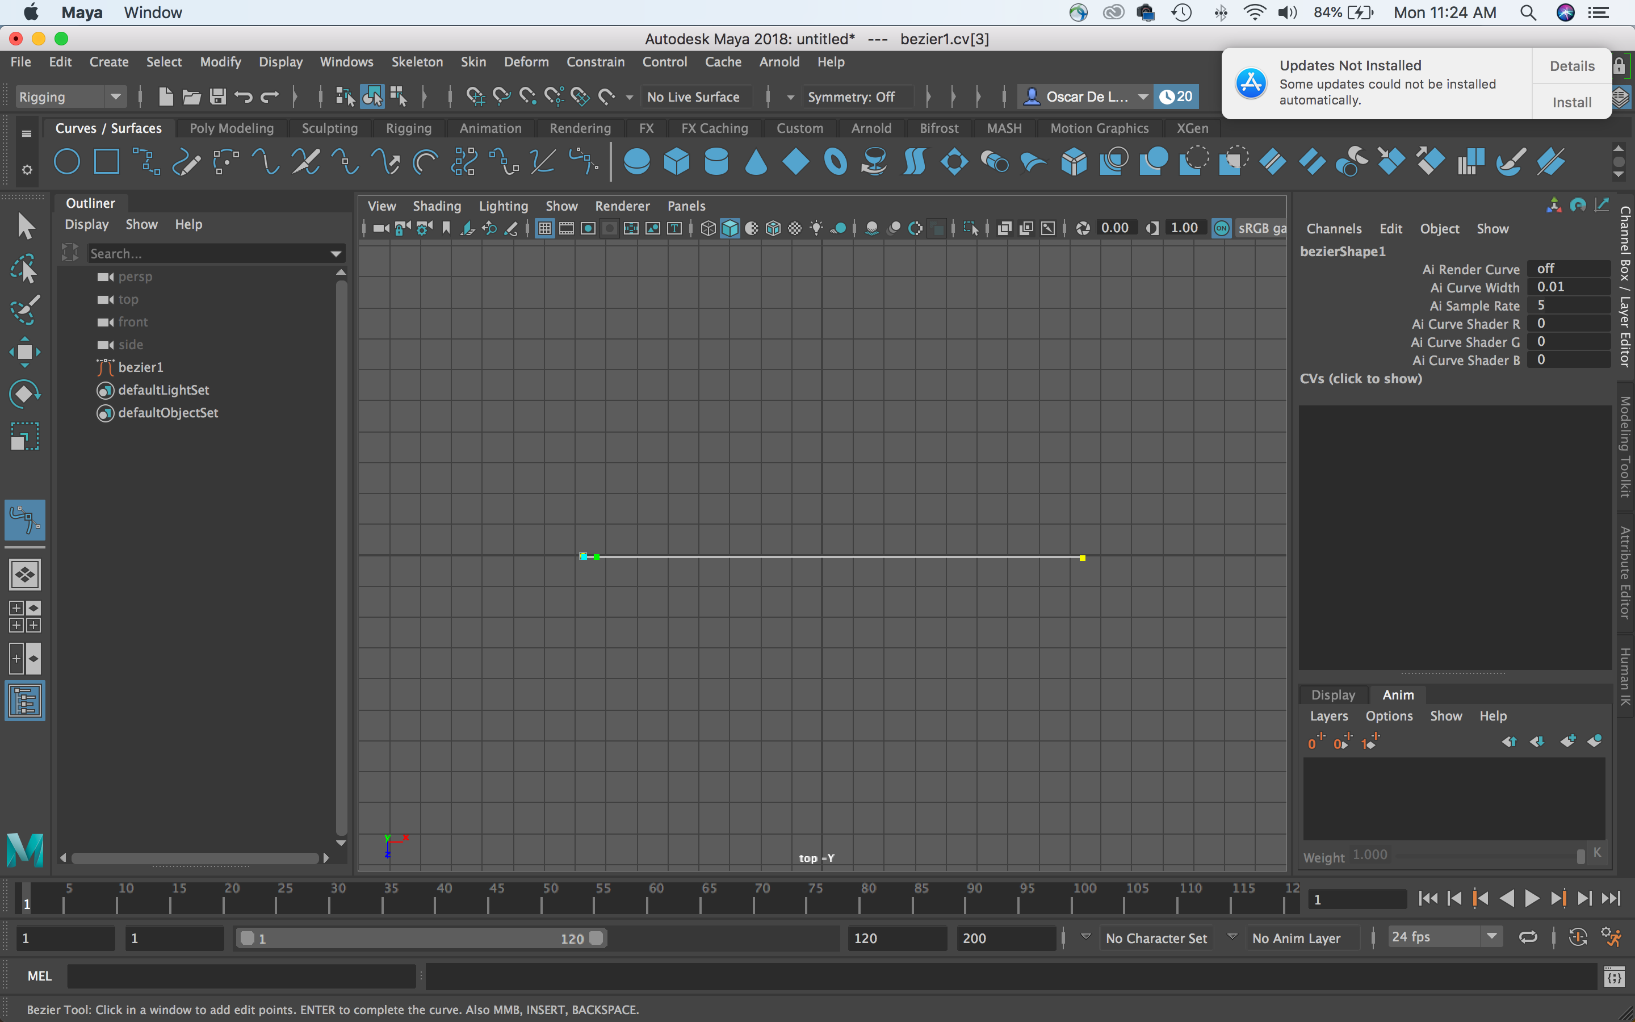
Task: Toggle viewport grid display
Action: [x=544, y=228]
